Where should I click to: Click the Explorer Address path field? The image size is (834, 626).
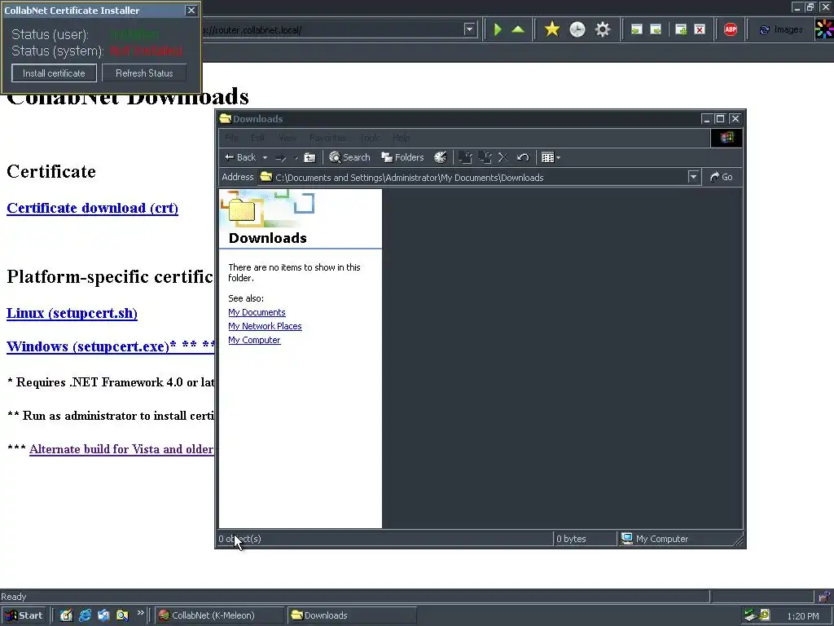click(472, 177)
